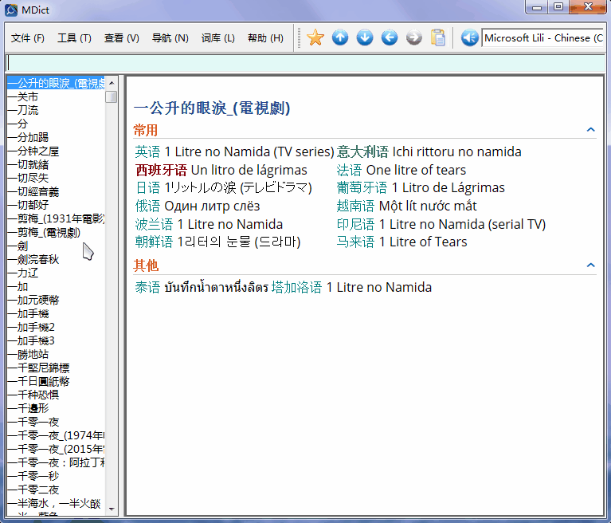The height and width of the screenshot is (523, 611).
Task: Click the favorites star icon
Action: pos(315,37)
